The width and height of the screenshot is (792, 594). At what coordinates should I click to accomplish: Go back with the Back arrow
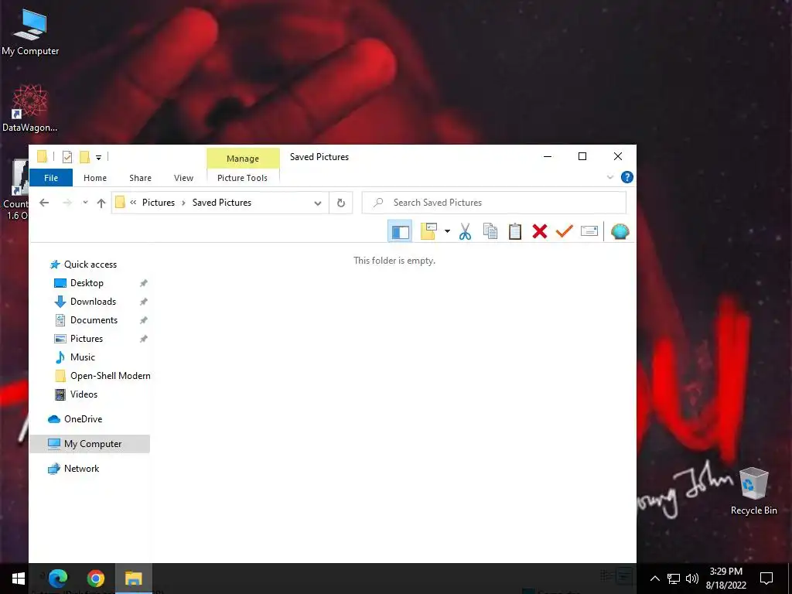pos(44,203)
